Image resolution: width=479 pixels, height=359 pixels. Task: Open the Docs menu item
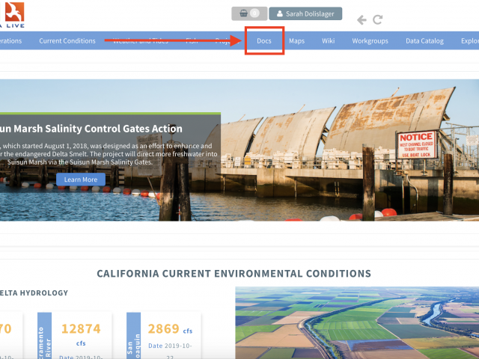264,41
